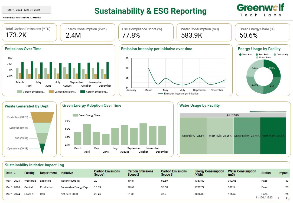Click the October bar in Green Energy Adoption
The height and width of the screenshot is (203, 293).
[143, 134]
